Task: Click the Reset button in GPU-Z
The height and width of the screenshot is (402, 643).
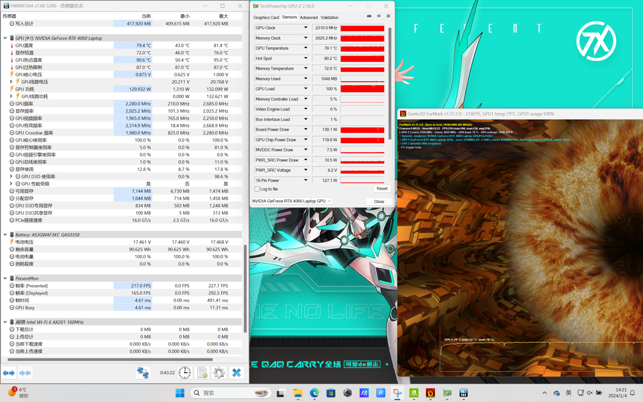Action: click(x=381, y=189)
